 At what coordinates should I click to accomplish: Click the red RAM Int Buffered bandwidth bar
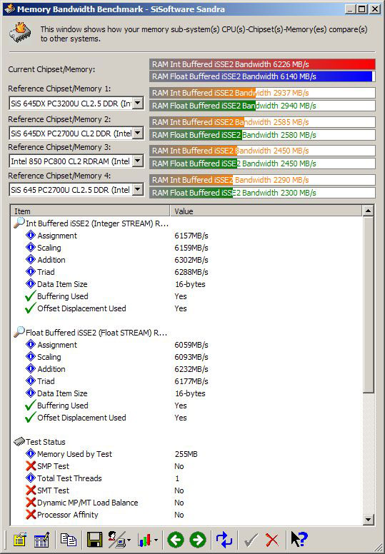click(x=262, y=64)
